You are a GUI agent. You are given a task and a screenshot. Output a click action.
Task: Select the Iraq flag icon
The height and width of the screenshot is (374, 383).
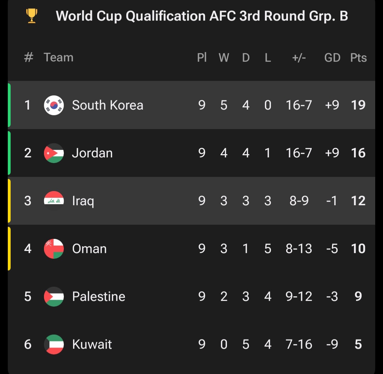click(54, 201)
